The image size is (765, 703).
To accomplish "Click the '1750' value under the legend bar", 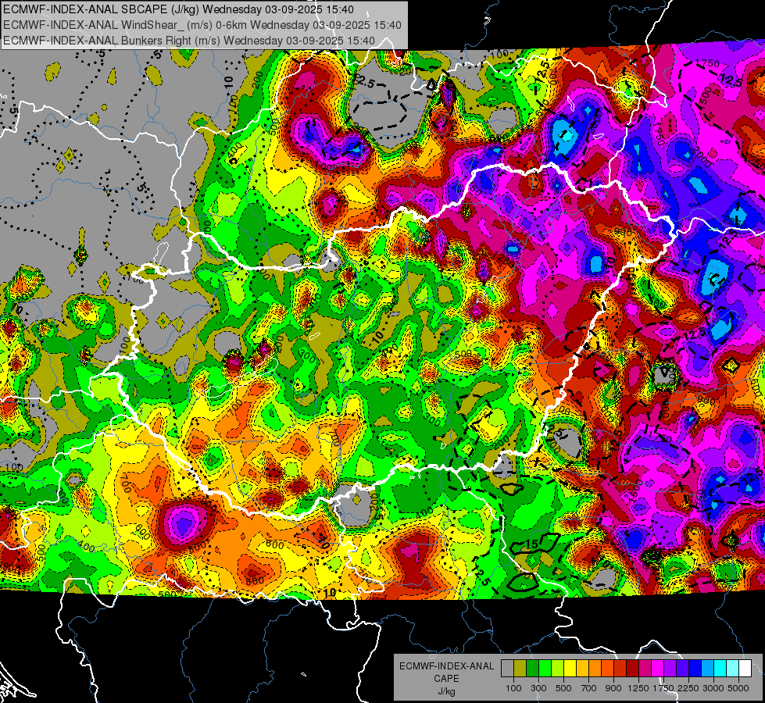I will (663, 688).
